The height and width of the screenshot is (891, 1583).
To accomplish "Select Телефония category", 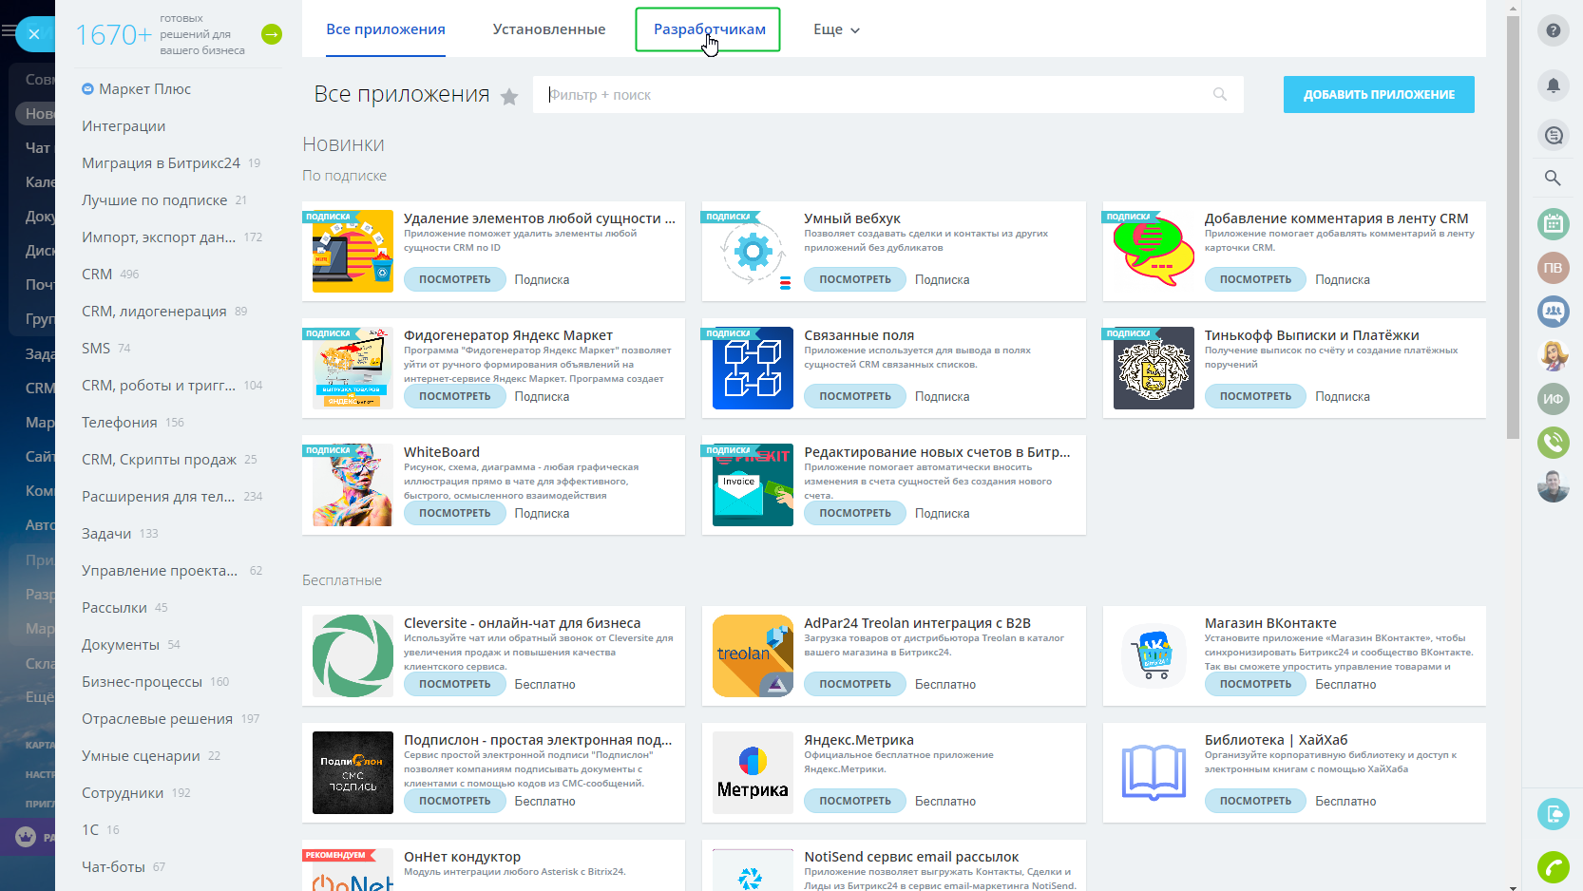I will [120, 422].
